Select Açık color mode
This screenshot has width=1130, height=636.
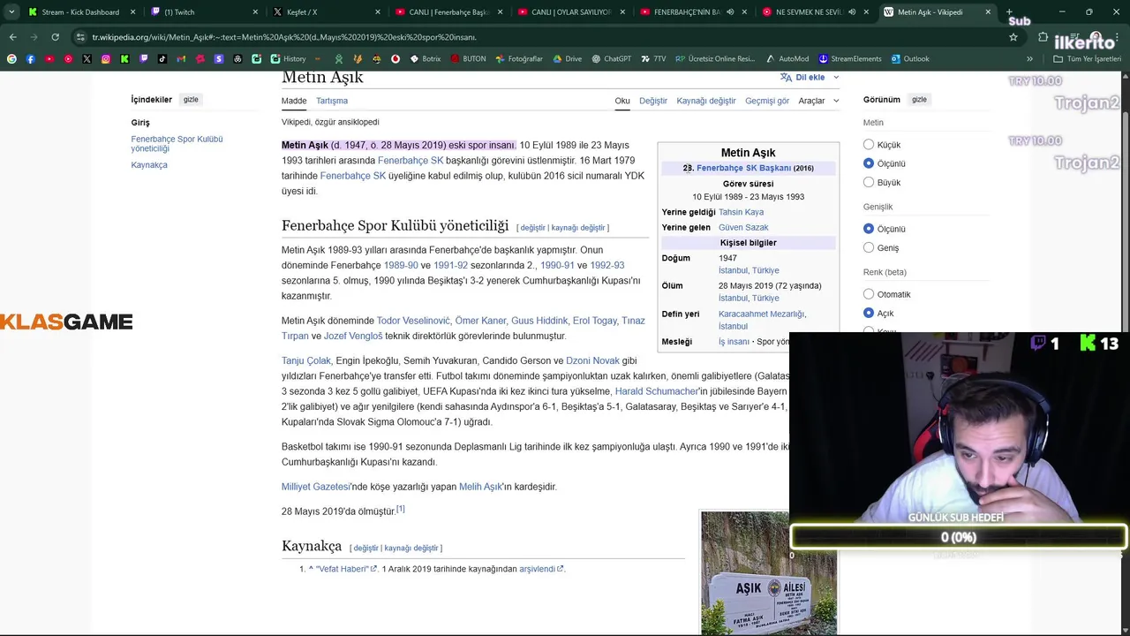point(869,313)
